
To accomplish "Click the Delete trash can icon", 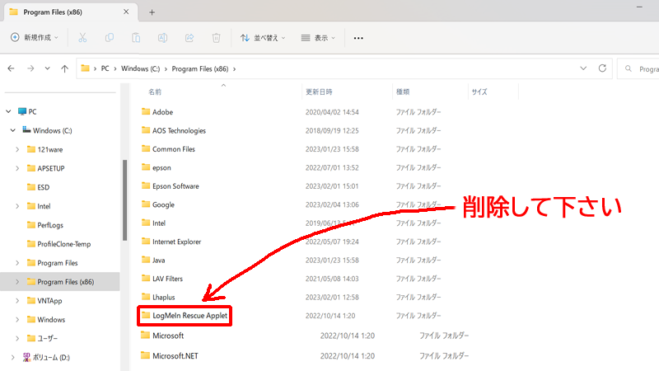I will 216,38.
